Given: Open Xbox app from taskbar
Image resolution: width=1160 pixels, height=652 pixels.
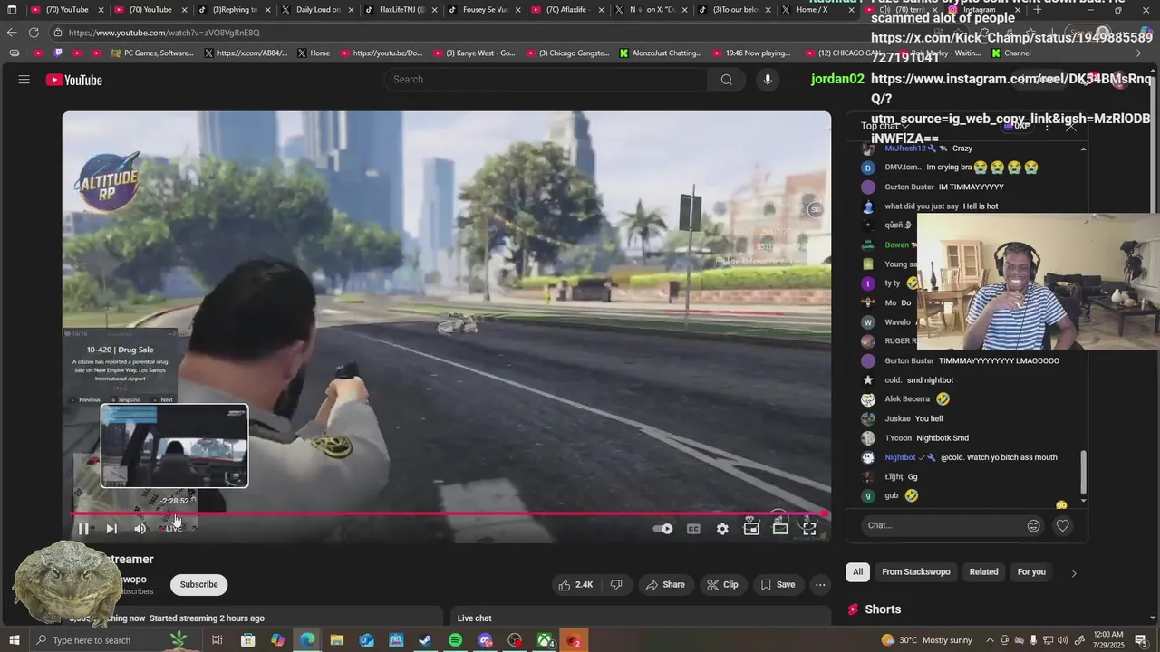Looking at the screenshot, I should click(545, 640).
